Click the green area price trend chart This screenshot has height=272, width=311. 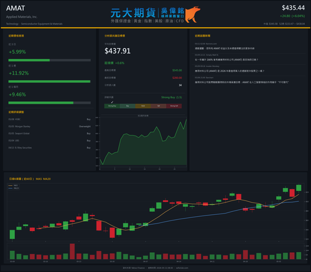click(143, 142)
